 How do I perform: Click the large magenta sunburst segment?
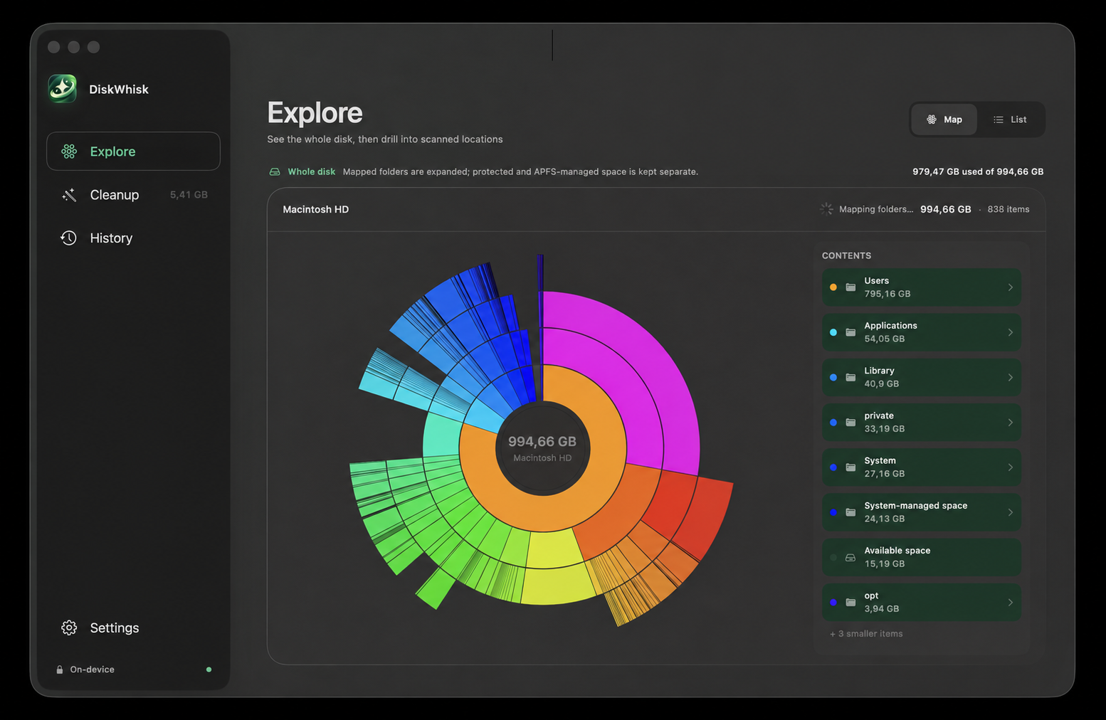(x=658, y=370)
